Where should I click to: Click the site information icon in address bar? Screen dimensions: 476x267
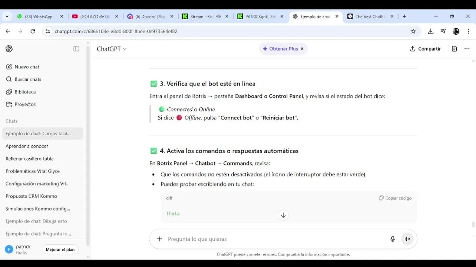coord(47,32)
